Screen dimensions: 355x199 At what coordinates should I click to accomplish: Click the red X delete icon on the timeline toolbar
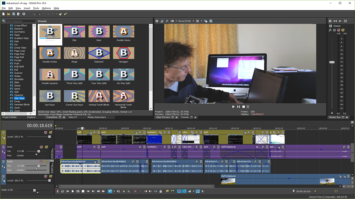click(x=135, y=191)
